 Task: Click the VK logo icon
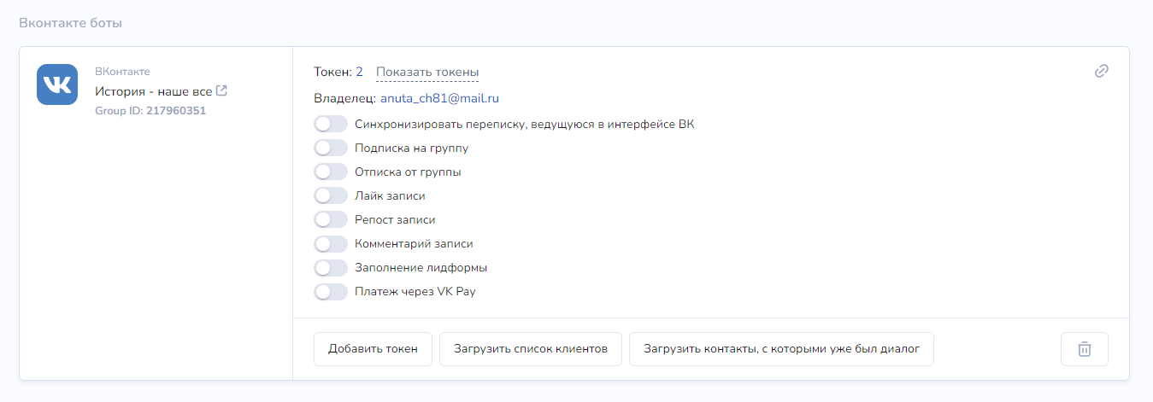[57, 84]
